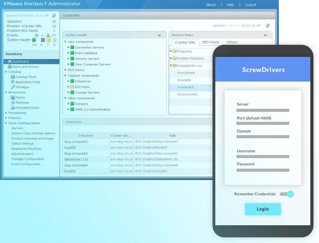Image resolution: width=319 pixels, height=243 pixels.
Task: Open Instant Clone Domain Admins
Action: click(33, 133)
